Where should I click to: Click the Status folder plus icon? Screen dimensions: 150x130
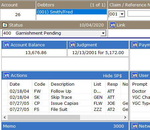coord(5,25)
